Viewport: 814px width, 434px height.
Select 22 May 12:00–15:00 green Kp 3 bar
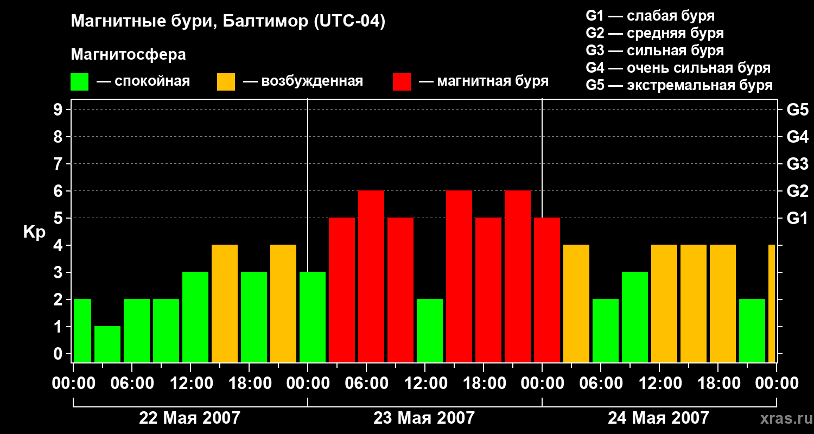pos(195,317)
